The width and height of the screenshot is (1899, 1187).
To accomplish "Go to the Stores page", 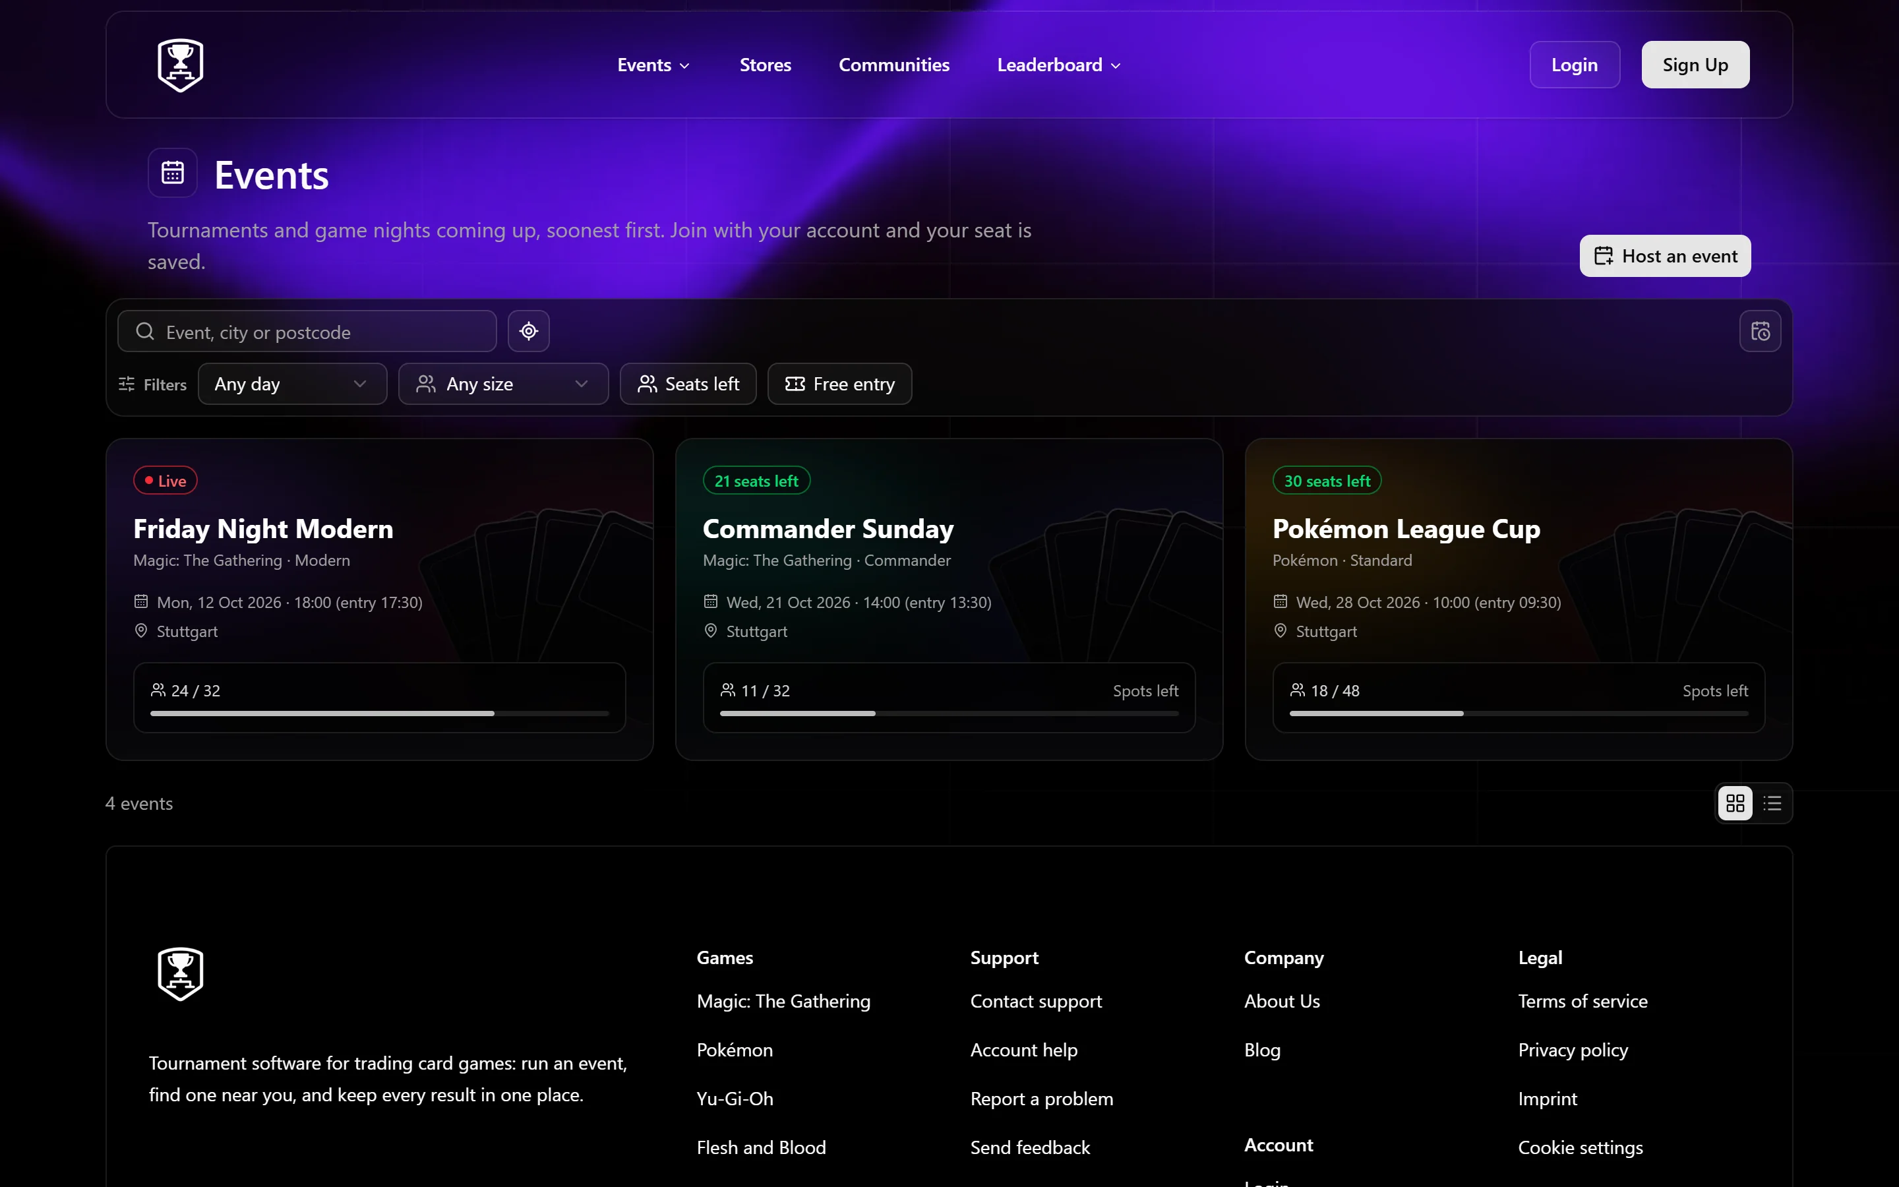I will tap(765, 65).
